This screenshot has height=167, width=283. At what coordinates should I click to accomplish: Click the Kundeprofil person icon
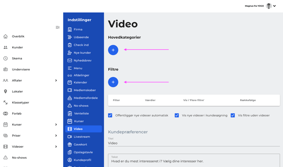[x=70, y=160]
